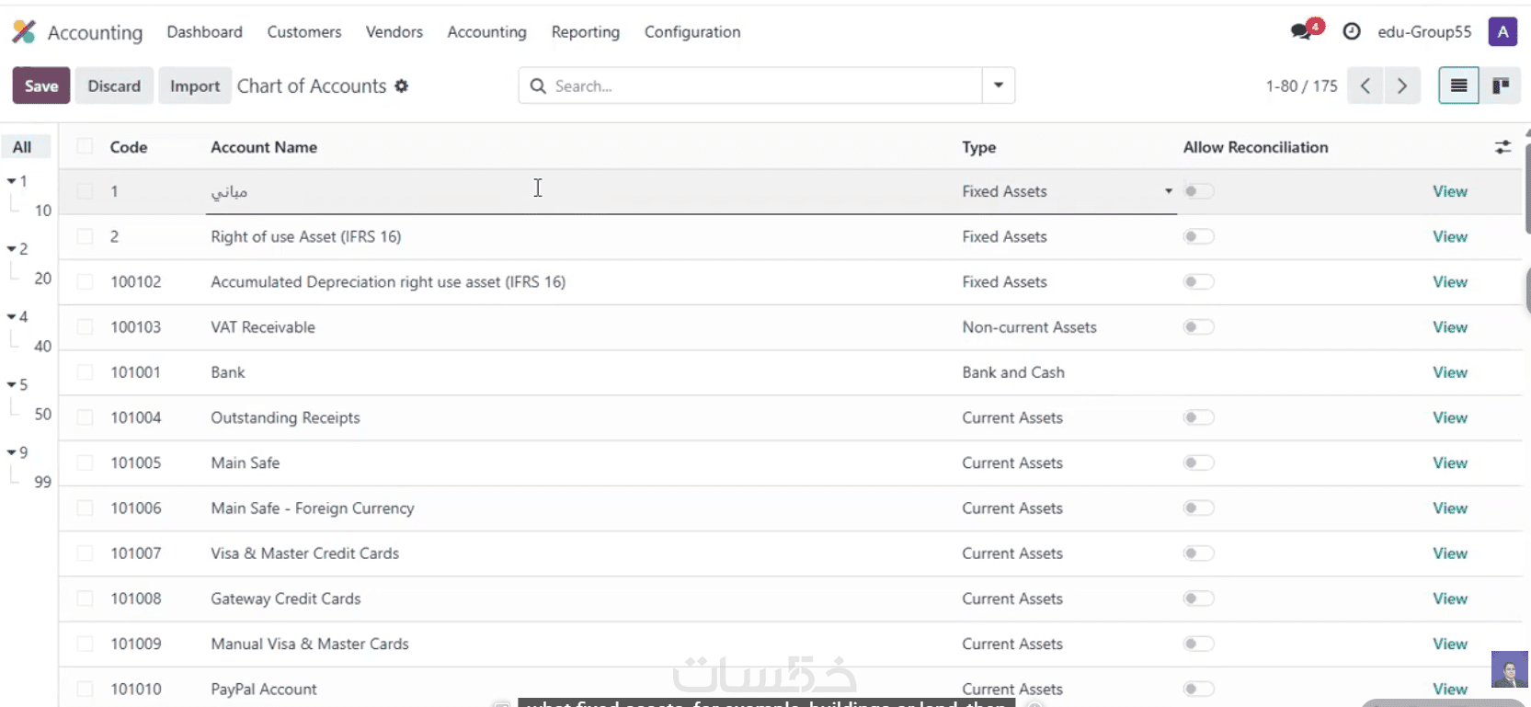The width and height of the screenshot is (1531, 707).
Task: Click the Save button
Action: click(41, 86)
